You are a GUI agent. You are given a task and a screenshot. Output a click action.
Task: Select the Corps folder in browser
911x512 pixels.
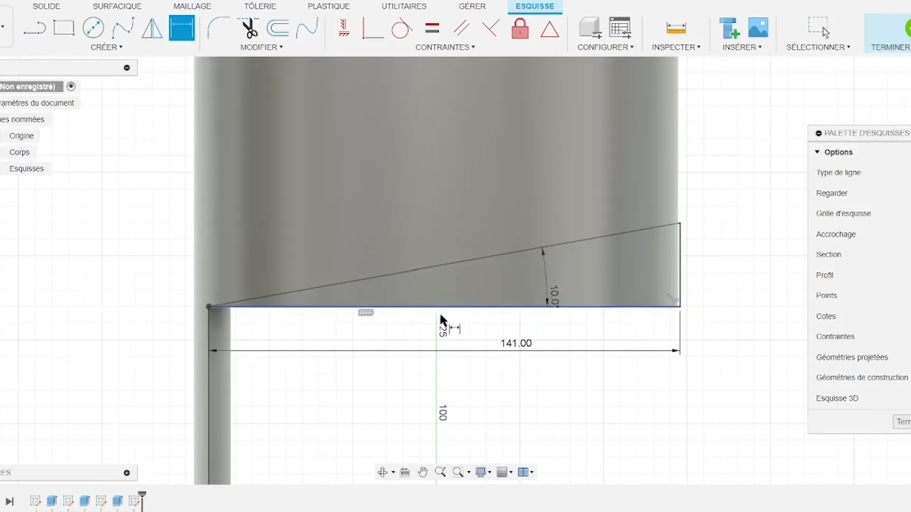pyautogui.click(x=19, y=152)
